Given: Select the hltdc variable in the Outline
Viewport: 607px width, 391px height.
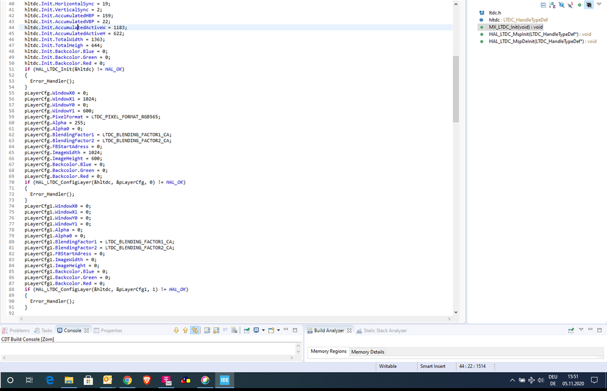Looking at the screenshot, I should [x=518, y=19].
